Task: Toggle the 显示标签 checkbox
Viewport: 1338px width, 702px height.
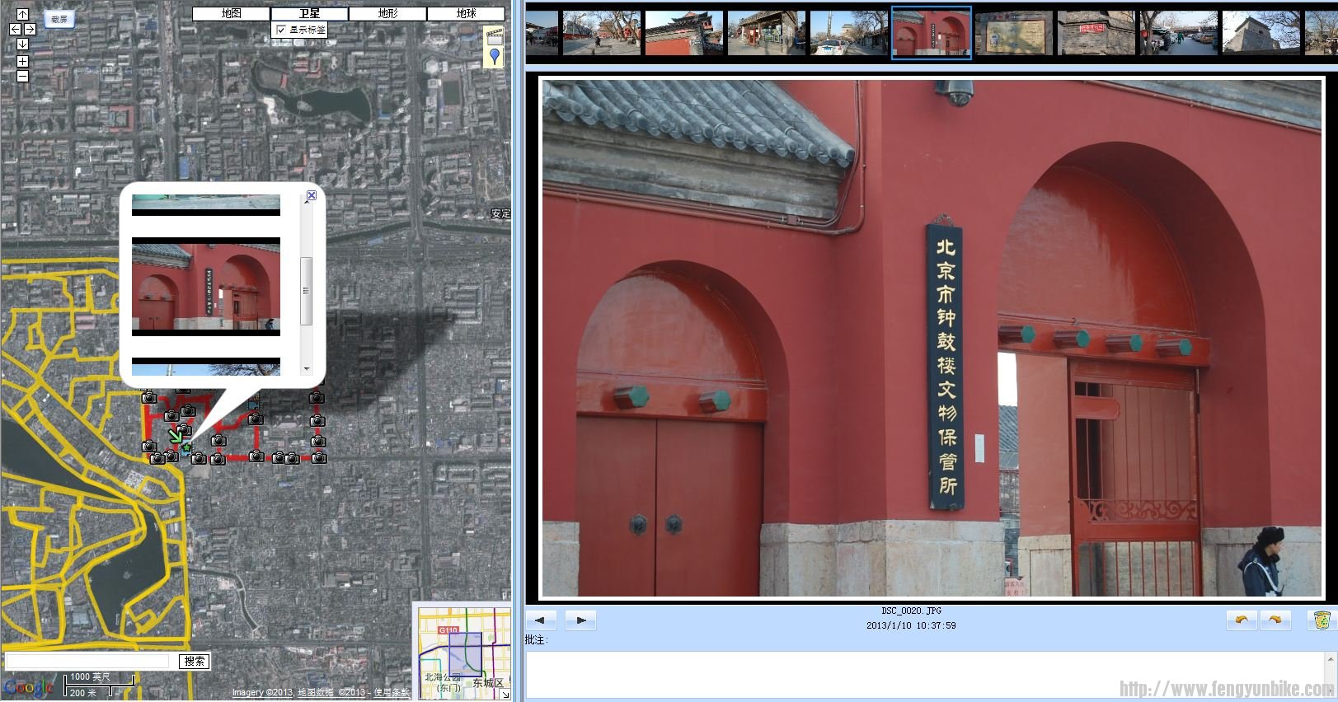Action: click(281, 30)
